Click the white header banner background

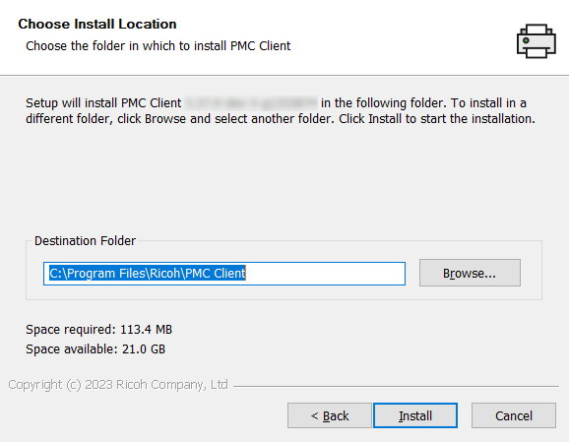pos(399,36)
